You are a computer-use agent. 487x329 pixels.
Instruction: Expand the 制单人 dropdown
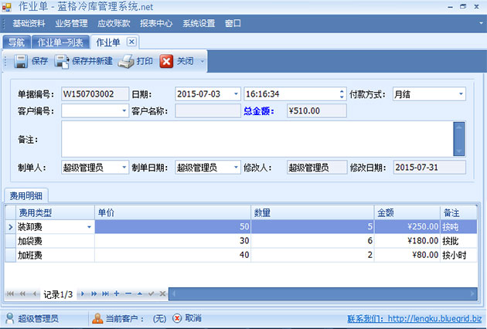click(124, 167)
